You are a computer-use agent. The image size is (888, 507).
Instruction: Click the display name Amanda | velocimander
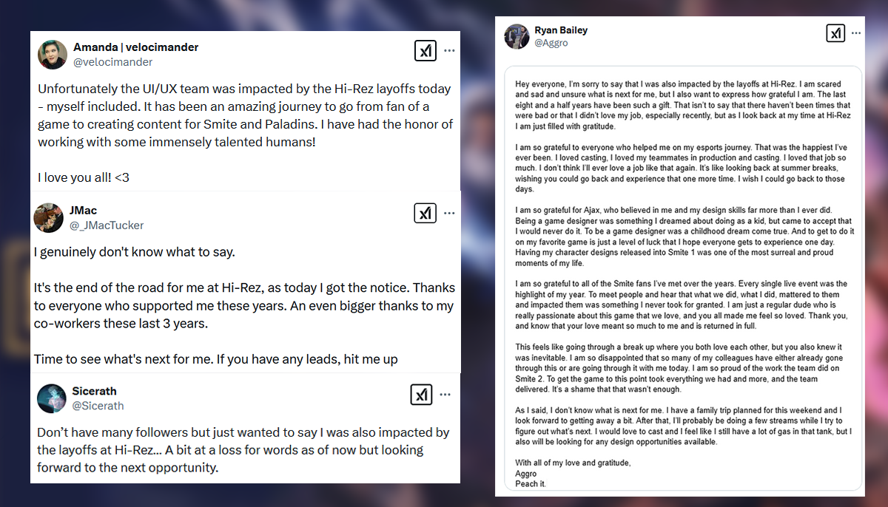tap(135, 47)
